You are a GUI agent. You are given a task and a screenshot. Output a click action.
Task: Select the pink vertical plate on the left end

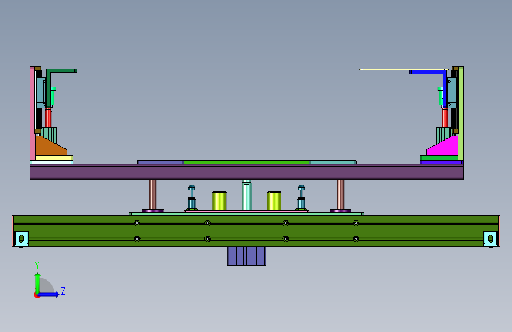coord(32,113)
